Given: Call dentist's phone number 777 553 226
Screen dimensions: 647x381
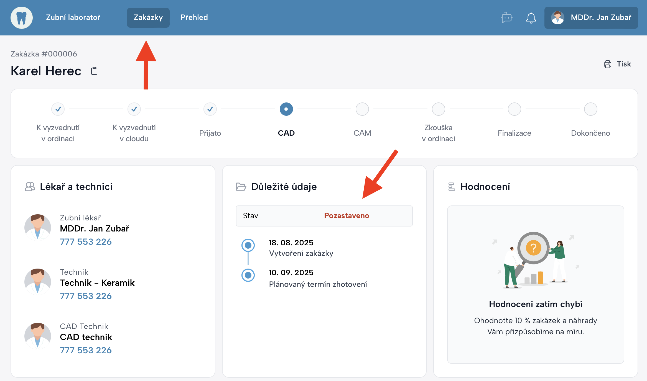Looking at the screenshot, I should tap(86, 242).
